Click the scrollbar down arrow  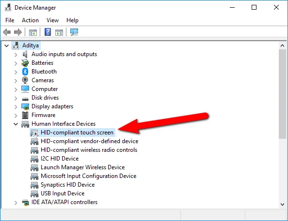(282, 205)
